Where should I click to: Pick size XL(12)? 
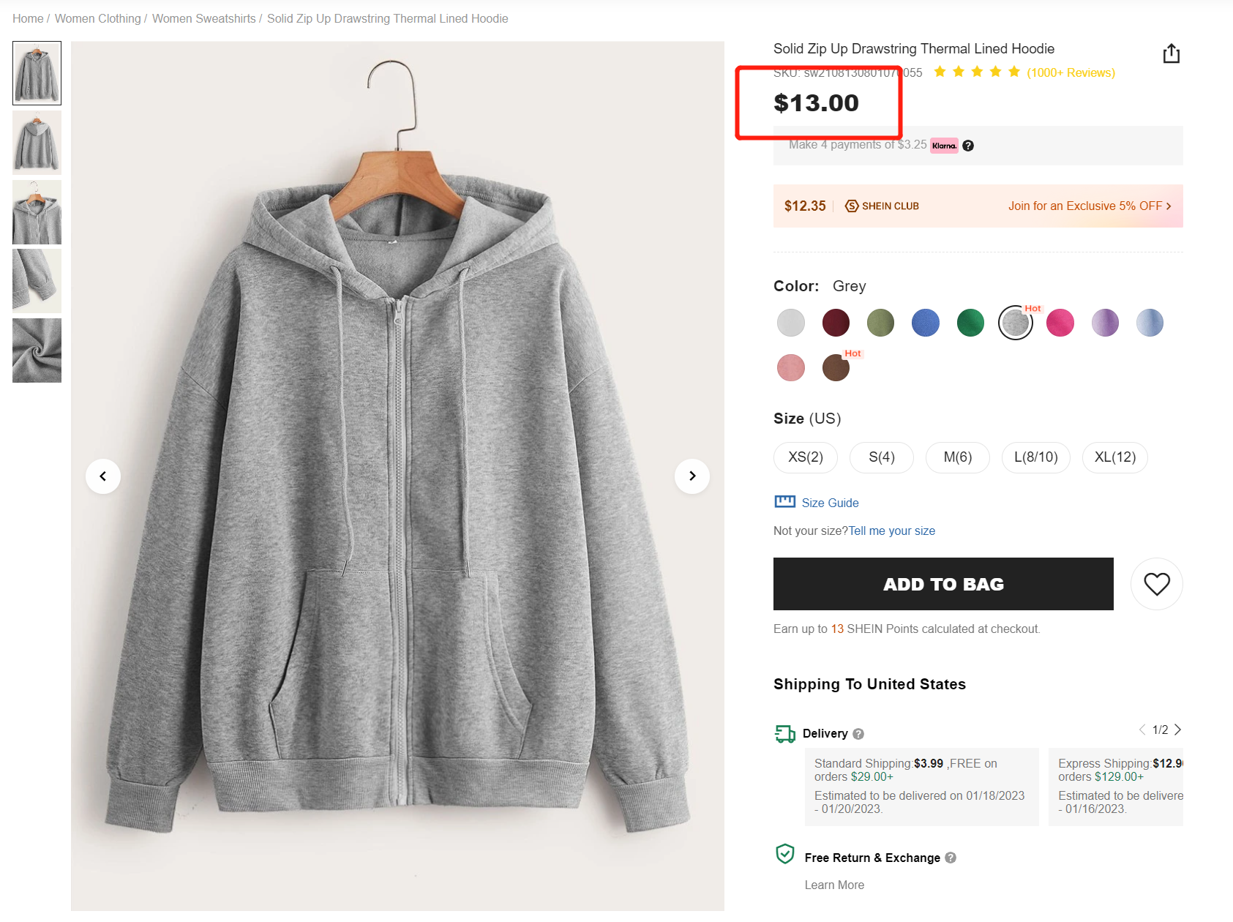click(1114, 457)
